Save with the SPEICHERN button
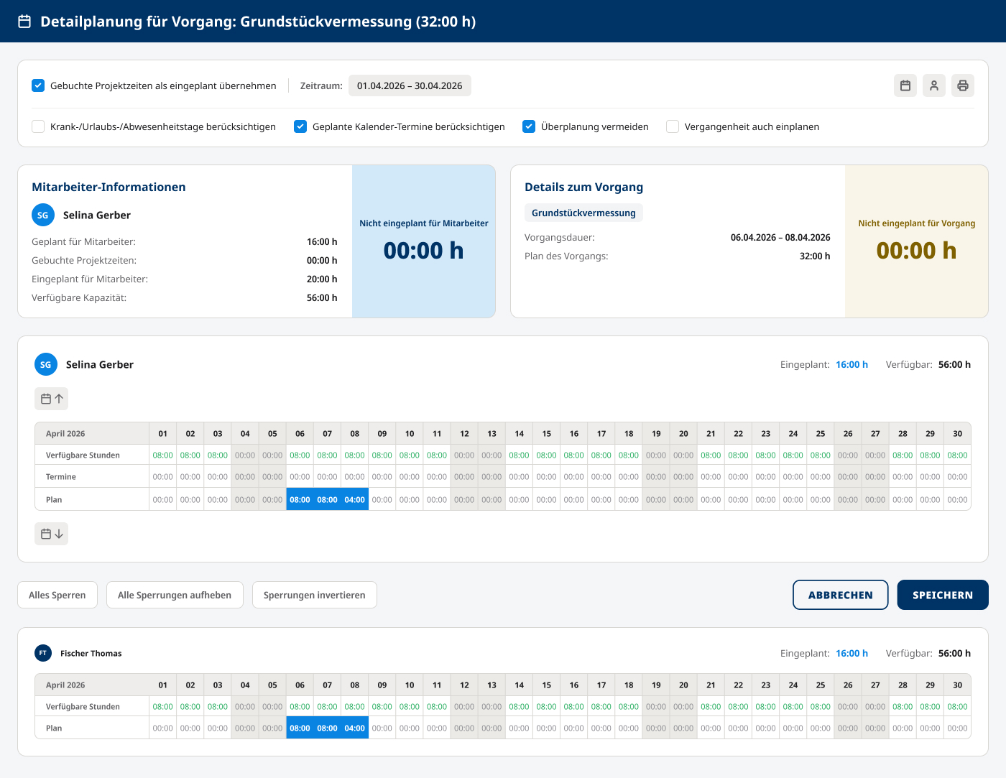Screen dimensions: 1006x778 pos(943,595)
